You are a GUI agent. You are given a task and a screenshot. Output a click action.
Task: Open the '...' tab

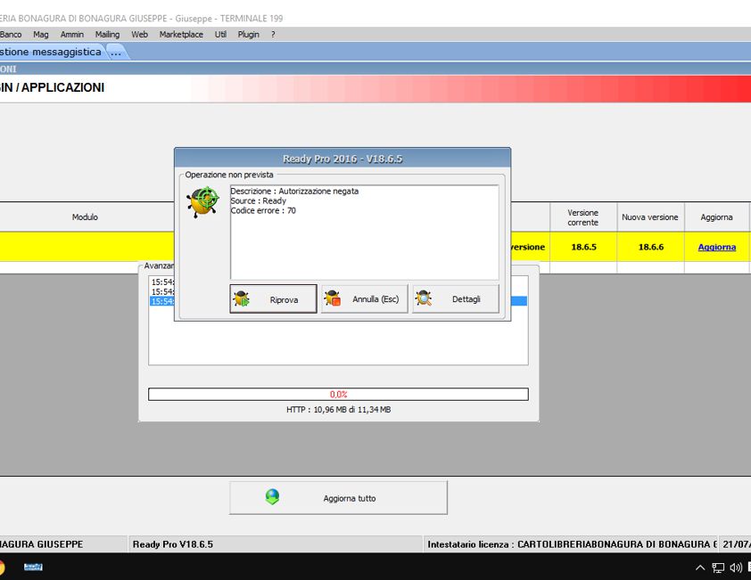click(x=116, y=53)
